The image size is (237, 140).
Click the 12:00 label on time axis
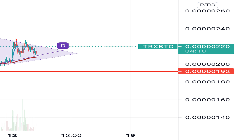click(71, 135)
